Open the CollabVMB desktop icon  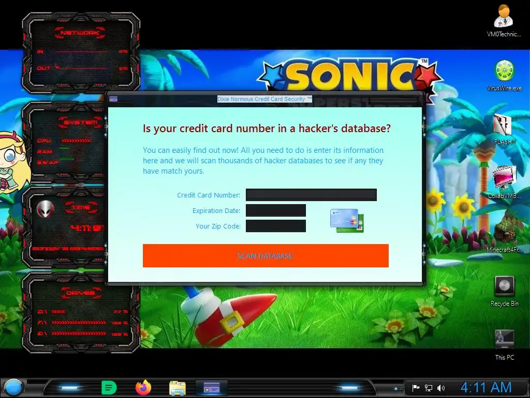coord(504,182)
